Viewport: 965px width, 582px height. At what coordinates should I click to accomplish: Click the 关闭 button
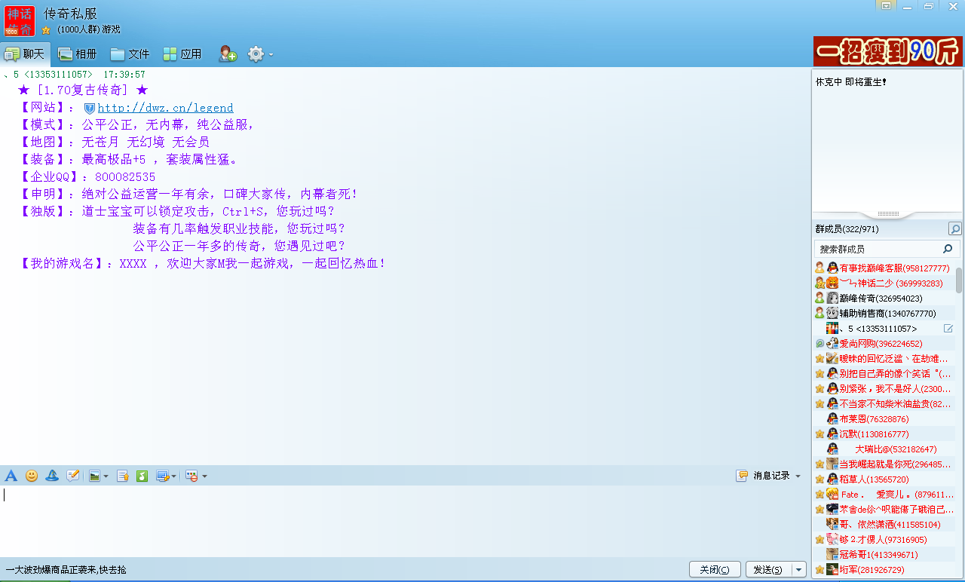pyautogui.click(x=715, y=570)
